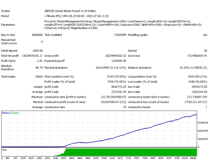The image size is (210, 161).
Task: Click the 10640 mark on x-axis
Action: tap(193, 158)
